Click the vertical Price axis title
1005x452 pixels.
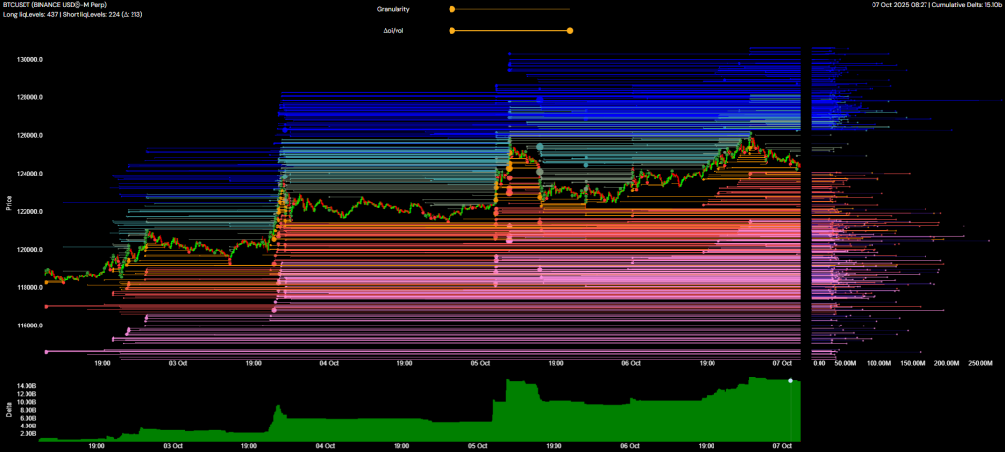pos(9,202)
